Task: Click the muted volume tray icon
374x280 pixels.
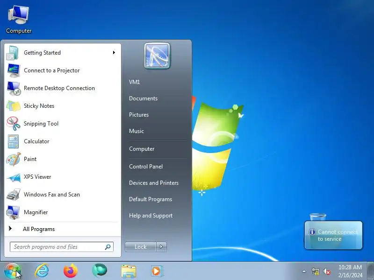Action: [326, 271]
